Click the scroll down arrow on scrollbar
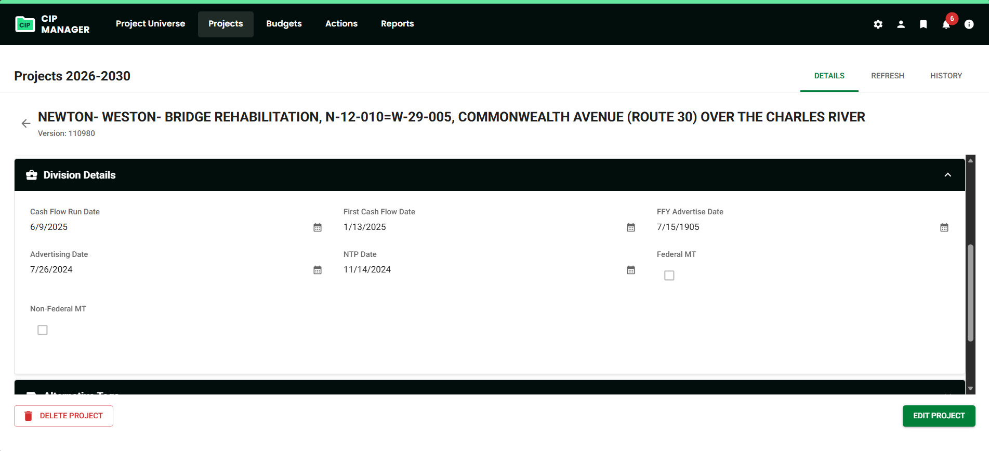The height and width of the screenshot is (451, 989). pos(970,388)
